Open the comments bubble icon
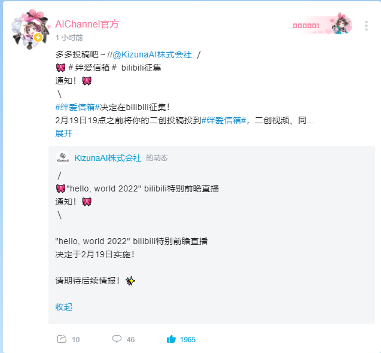The image size is (381, 353). coord(117,339)
